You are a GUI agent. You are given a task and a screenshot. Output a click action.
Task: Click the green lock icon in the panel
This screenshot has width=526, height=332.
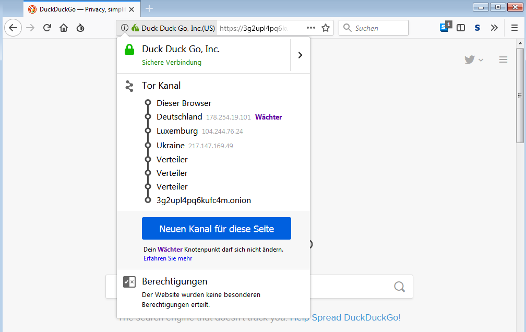[129, 50]
